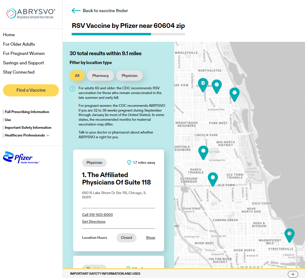Click the Find a Vaccine button

pyautogui.click(x=31, y=90)
